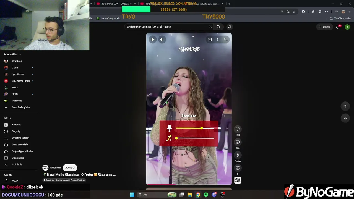Remix this Short

pos(238,168)
